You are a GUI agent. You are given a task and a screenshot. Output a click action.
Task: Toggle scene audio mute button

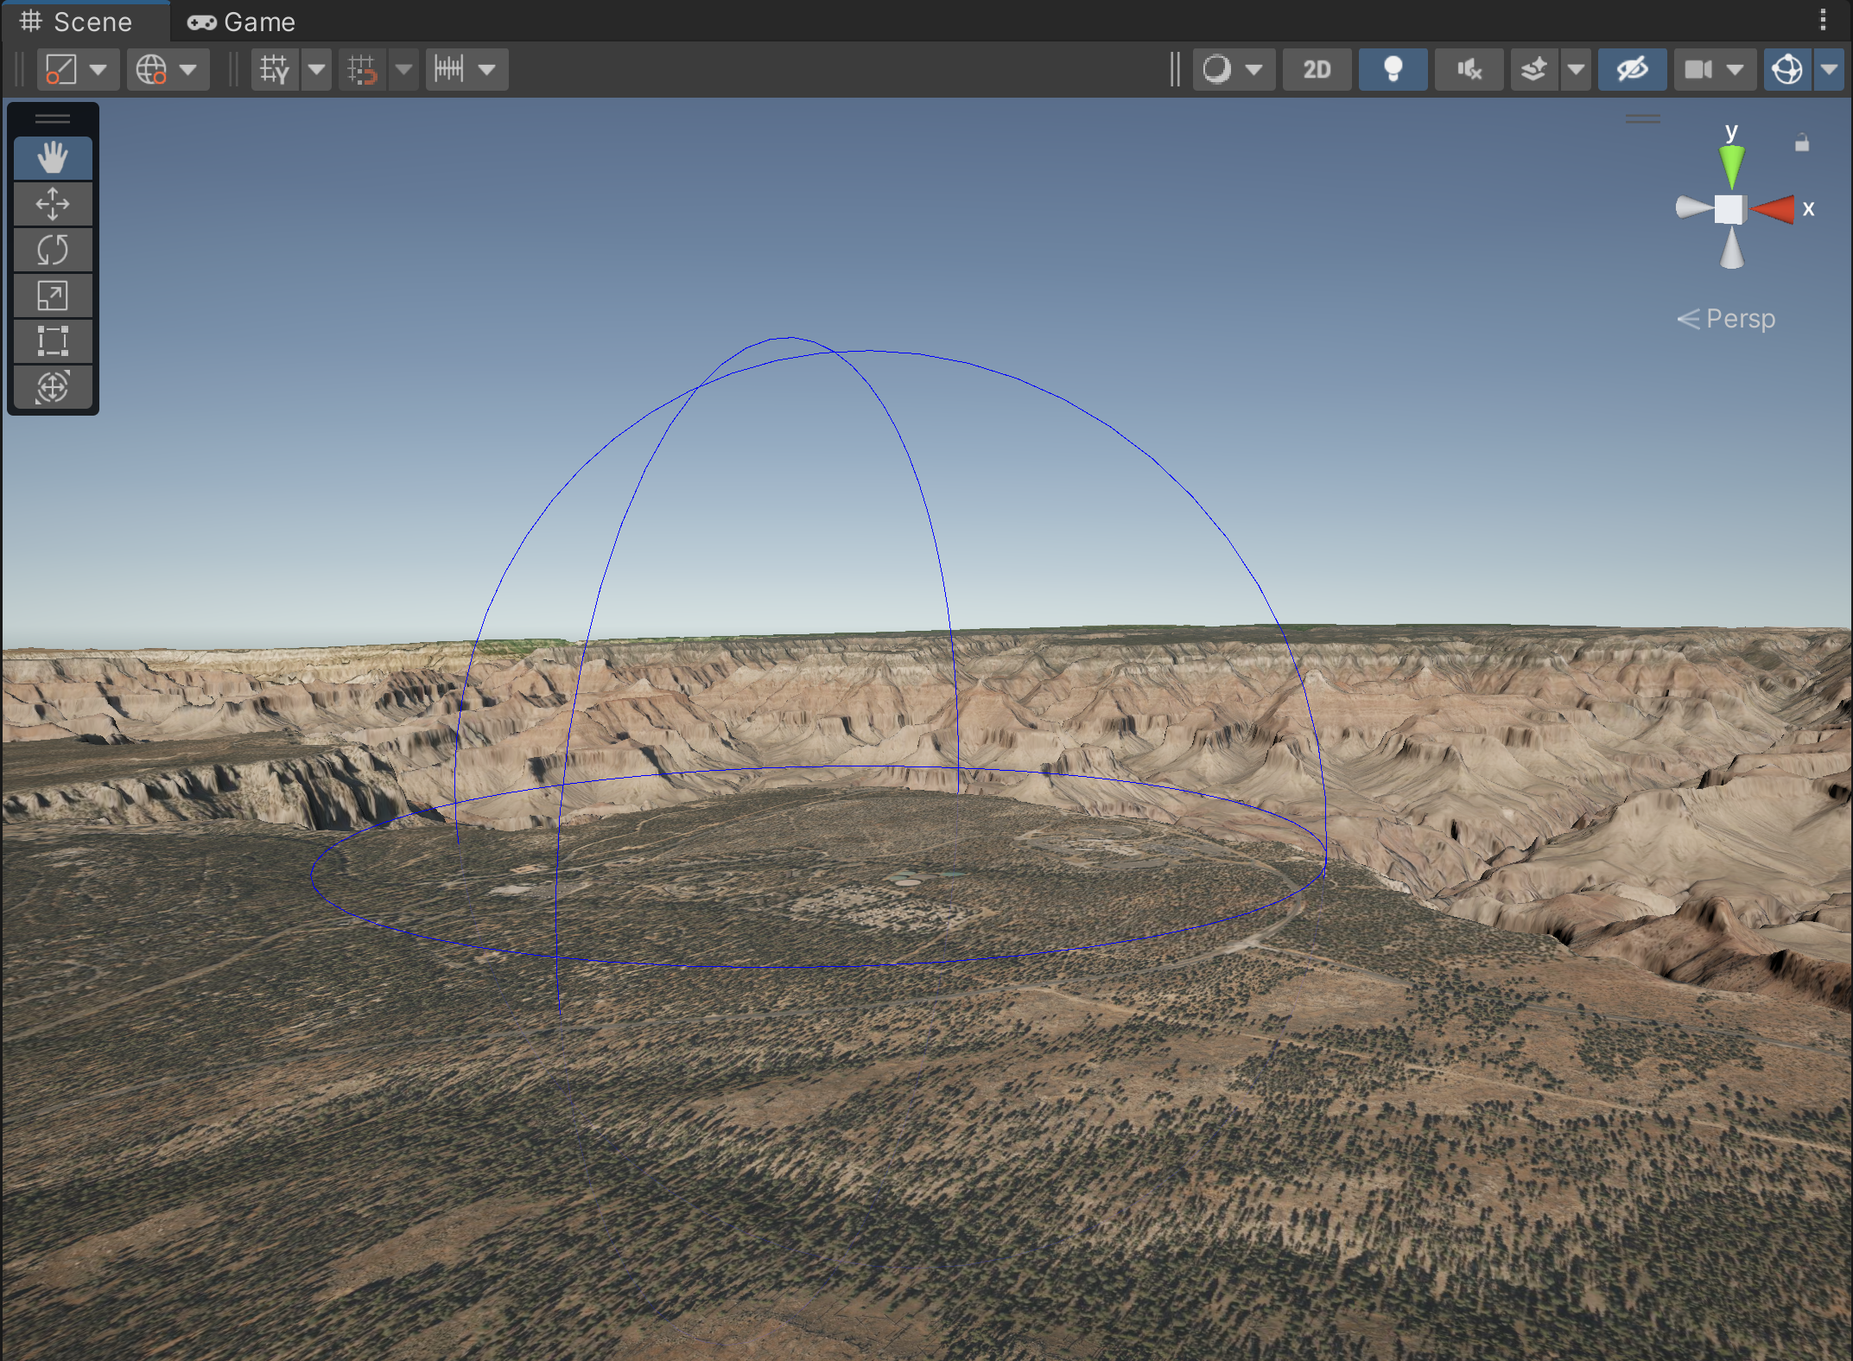[1469, 69]
